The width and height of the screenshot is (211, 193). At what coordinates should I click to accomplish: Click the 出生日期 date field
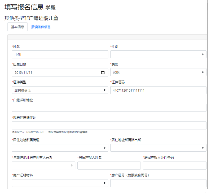pyautogui.click(x=60, y=72)
